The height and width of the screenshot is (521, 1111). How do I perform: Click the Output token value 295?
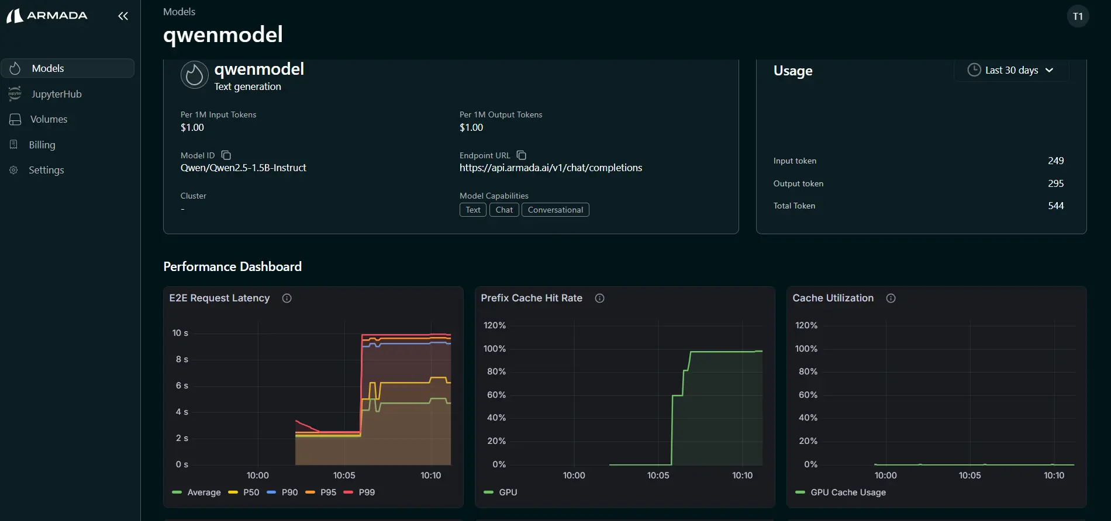click(x=1056, y=183)
